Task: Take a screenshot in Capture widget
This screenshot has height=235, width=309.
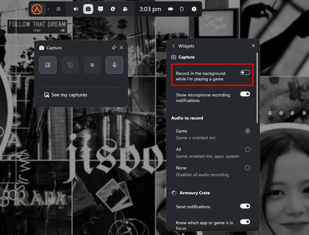Action: [x=48, y=65]
